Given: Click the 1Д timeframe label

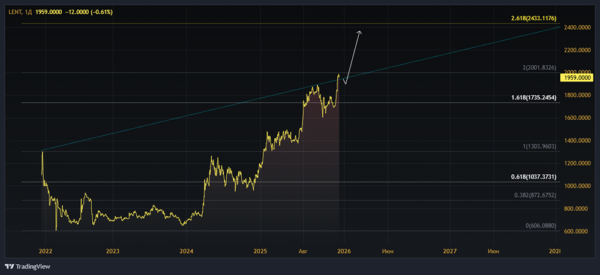Looking at the screenshot, I should click(28, 12).
